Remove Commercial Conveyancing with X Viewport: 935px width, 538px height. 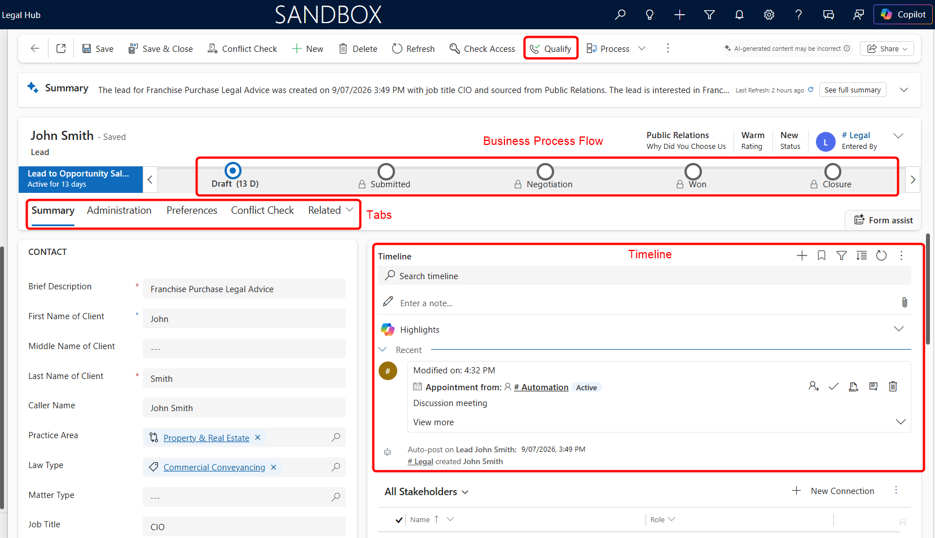274,468
